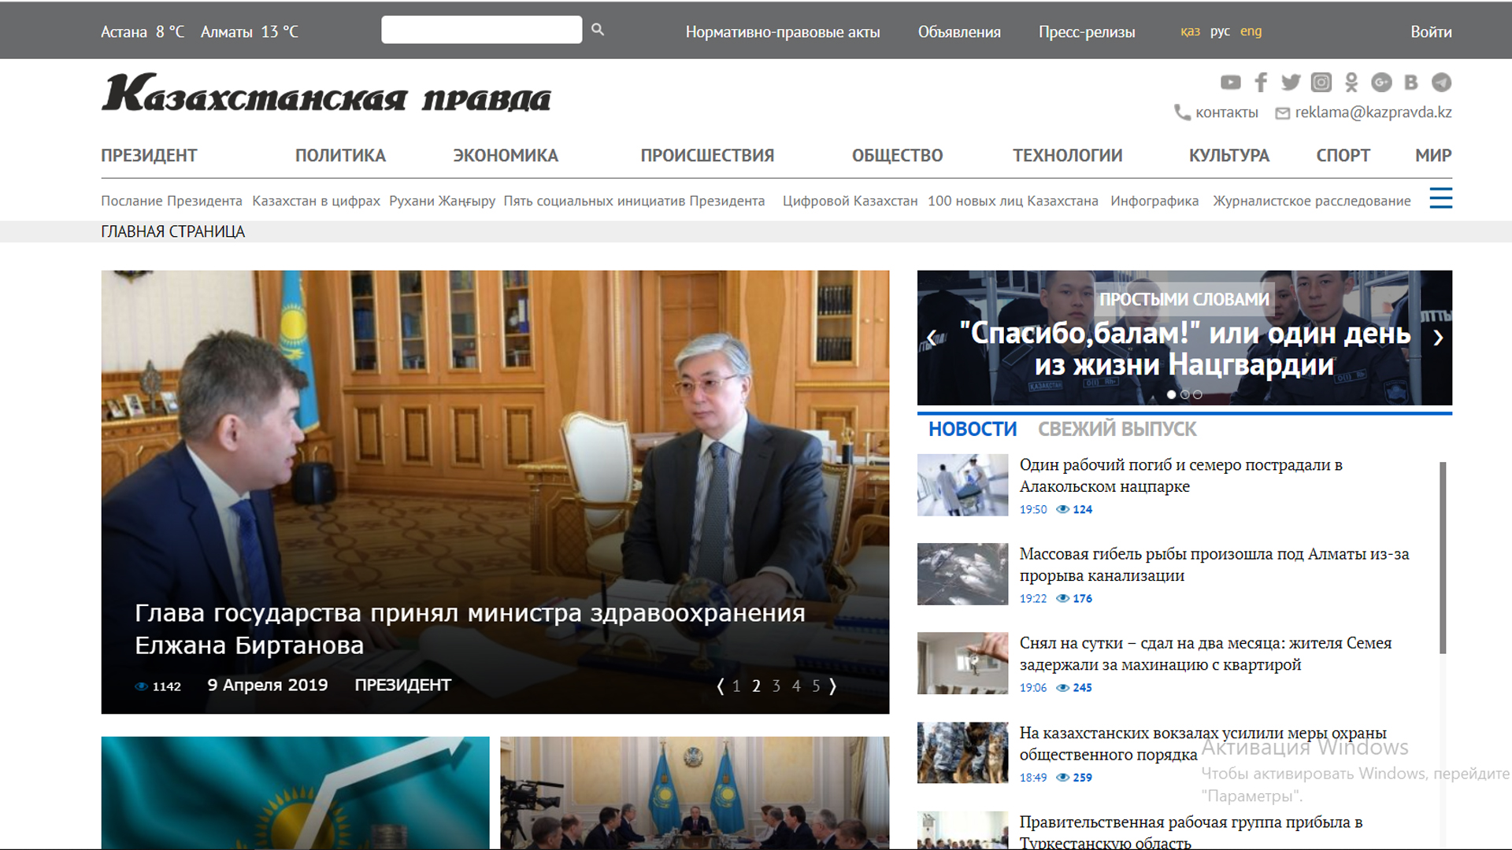Open the КУЛЬТУРА menu section
This screenshot has width=1512, height=850.
[x=1229, y=156]
